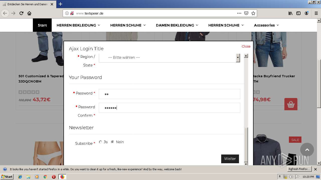The height and width of the screenshot is (180, 321).
Task: Click the star rating under 501 Customized
Action: coord(29,92)
